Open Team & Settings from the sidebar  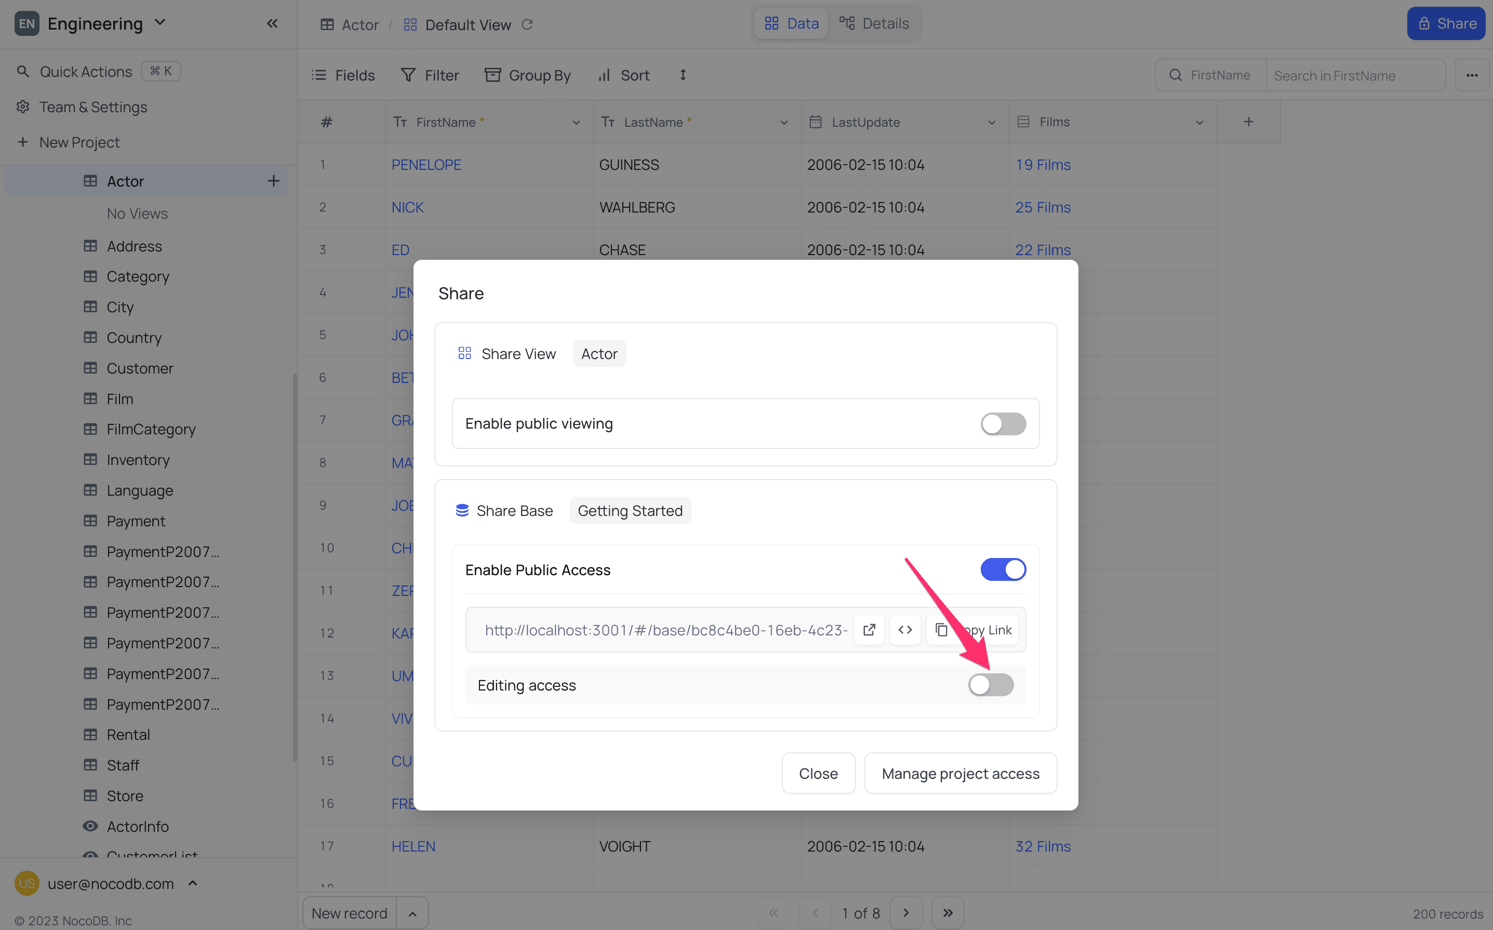(93, 107)
